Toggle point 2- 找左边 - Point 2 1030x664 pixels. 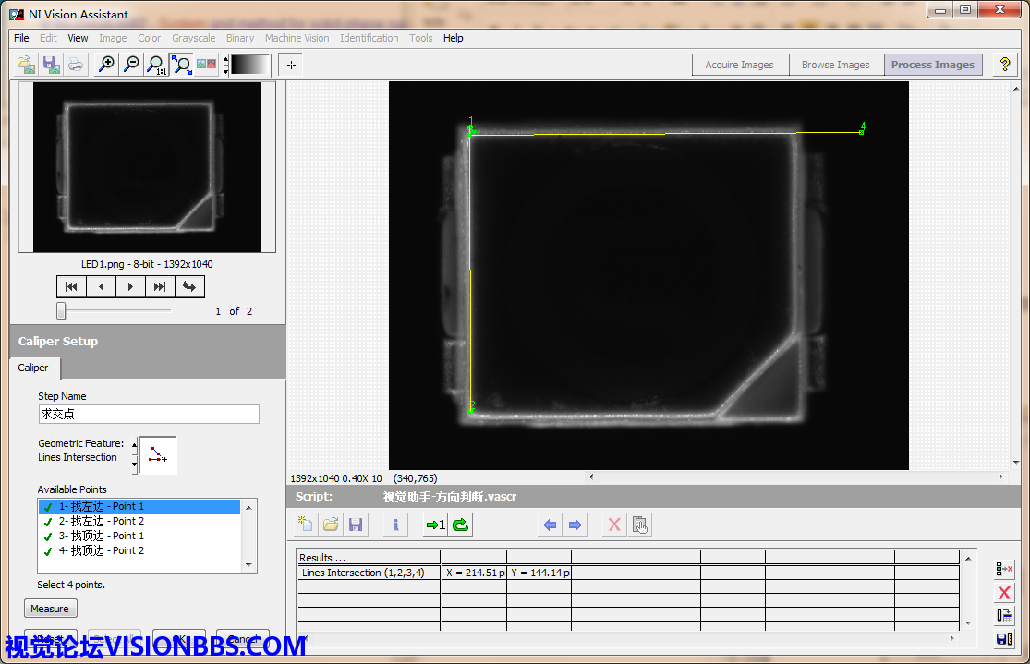(x=139, y=521)
